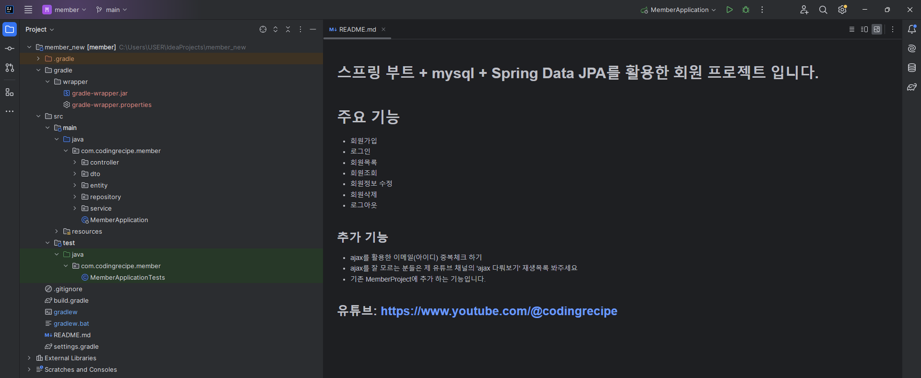Expand the controller package

[x=75, y=162]
